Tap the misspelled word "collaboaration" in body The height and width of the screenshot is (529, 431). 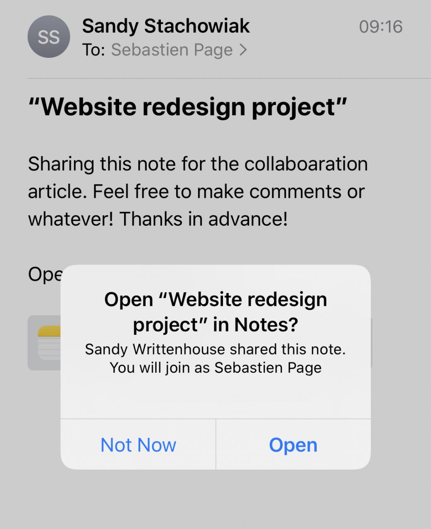tap(306, 164)
